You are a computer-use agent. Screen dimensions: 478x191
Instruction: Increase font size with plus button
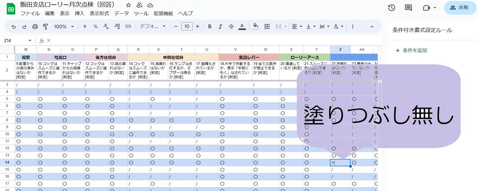[x=197, y=26]
